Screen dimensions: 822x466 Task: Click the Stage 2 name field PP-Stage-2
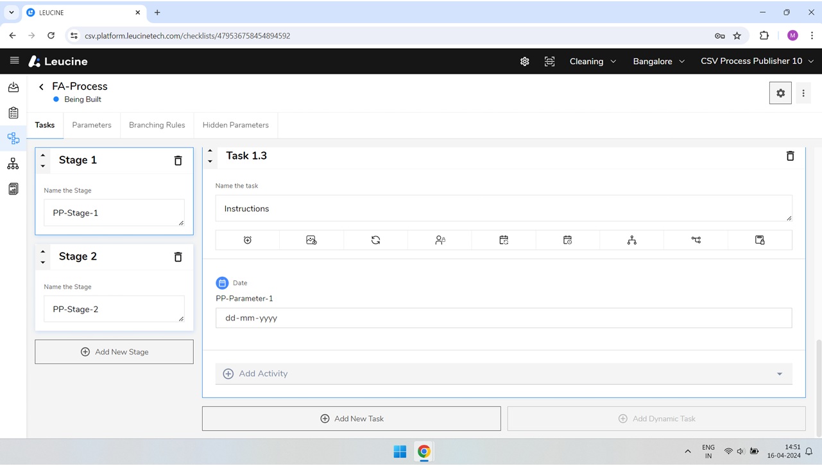coord(114,309)
